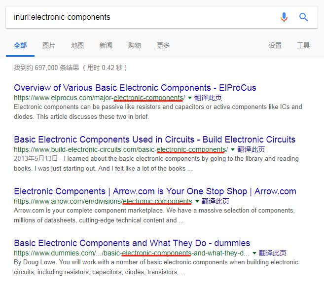
Task: Click the blue search magnifier icon
Action: 304,17
